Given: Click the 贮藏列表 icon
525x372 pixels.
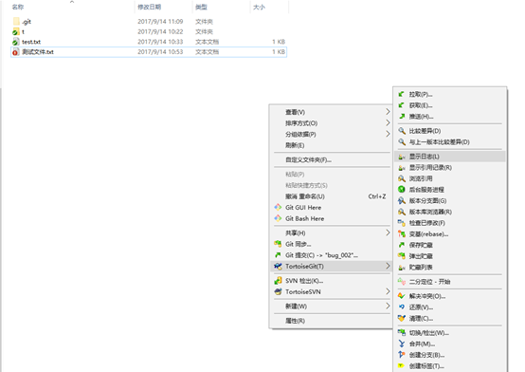Looking at the screenshot, I should (x=402, y=267).
